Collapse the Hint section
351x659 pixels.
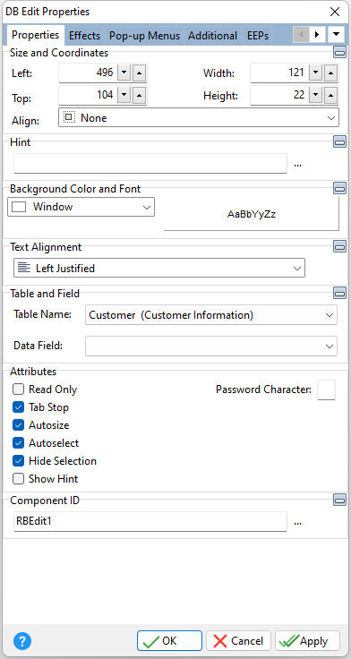(339, 141)
